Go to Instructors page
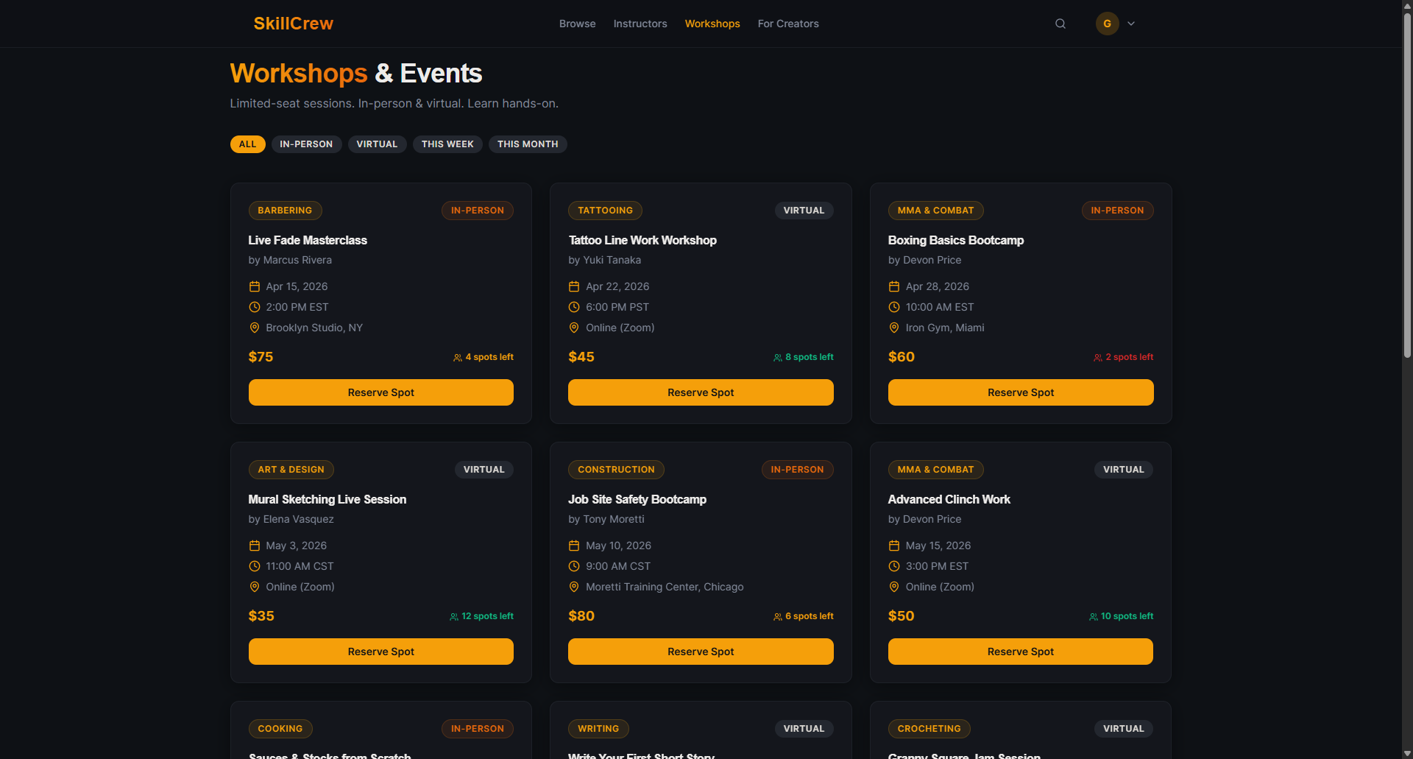Screen dimensions: 1413x759 pos(640,24)
